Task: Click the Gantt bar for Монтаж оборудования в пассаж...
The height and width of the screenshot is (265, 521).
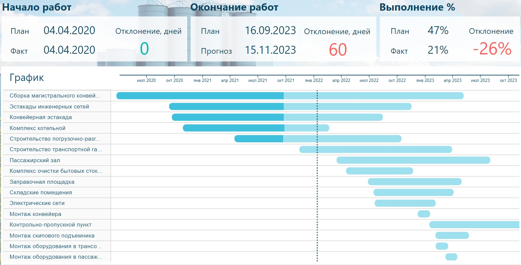Action: coord(451,257)
